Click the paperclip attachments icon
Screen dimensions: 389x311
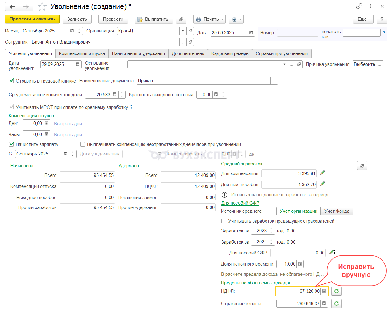(181, 19)
